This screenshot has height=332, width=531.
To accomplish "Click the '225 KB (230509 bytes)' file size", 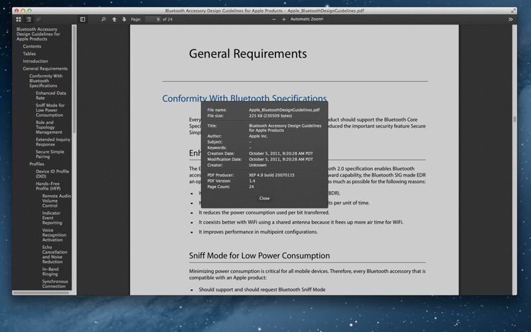I will (270, 116).
